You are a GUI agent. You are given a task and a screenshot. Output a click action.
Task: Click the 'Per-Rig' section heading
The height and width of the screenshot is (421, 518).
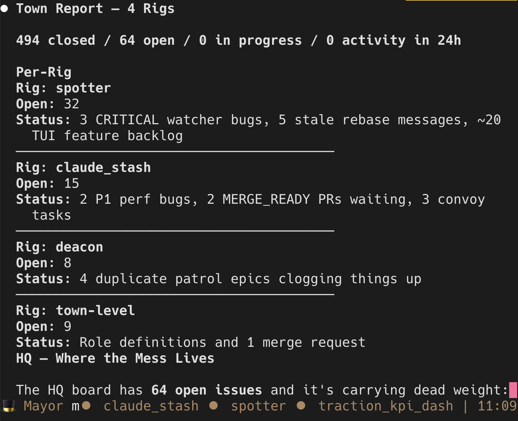point(44,72)
